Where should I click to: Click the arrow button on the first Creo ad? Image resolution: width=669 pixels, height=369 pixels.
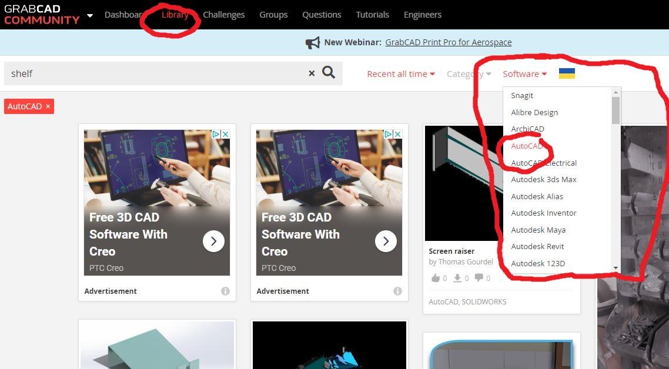click(213, 241)
